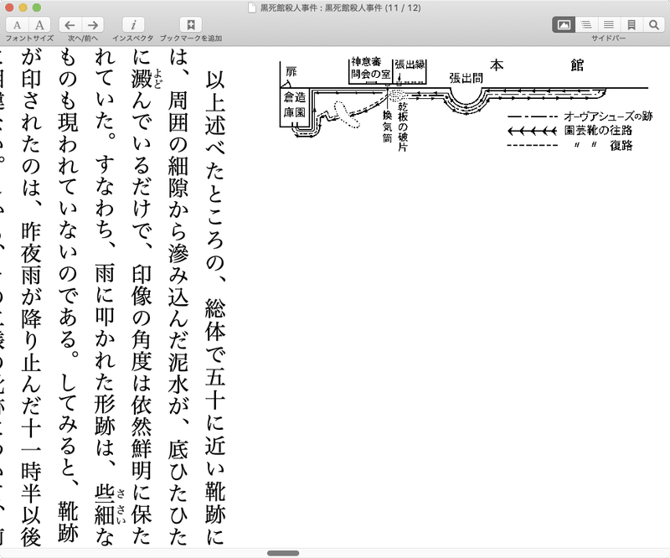Zoom the window with green button
Viewport: 670px width, 558px height.
coord(37,8)
